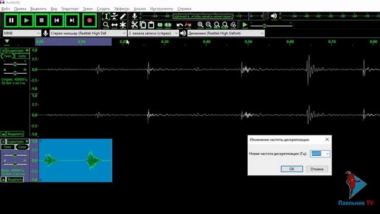
Task: Fit project to width icon
Action: coord(225,25)
